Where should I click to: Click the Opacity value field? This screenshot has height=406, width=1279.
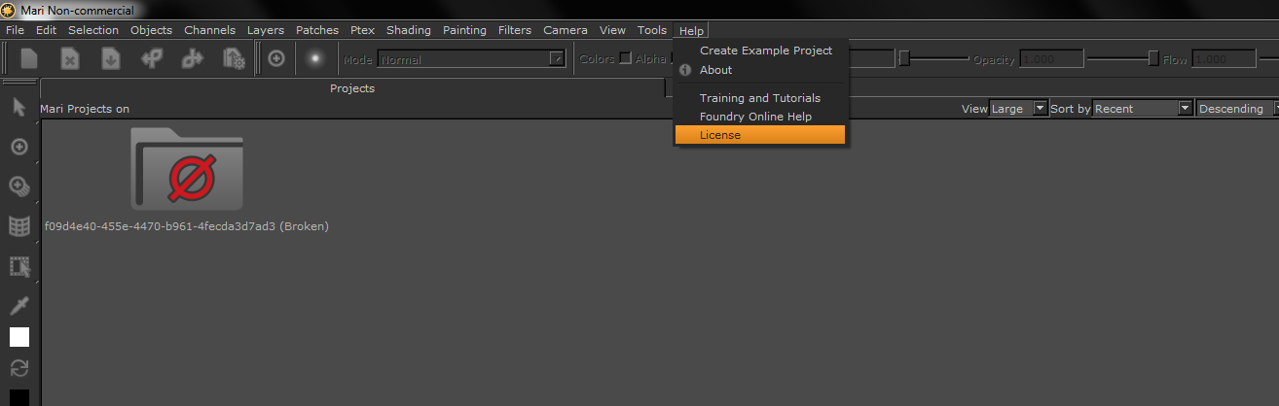click(x=1051, y=59)
